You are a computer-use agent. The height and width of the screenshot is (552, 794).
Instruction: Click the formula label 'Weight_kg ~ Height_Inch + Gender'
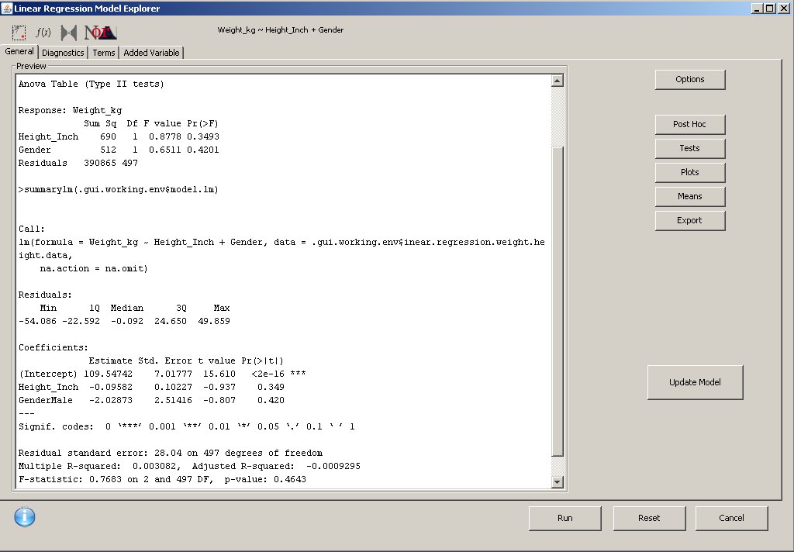coord(281,30)
